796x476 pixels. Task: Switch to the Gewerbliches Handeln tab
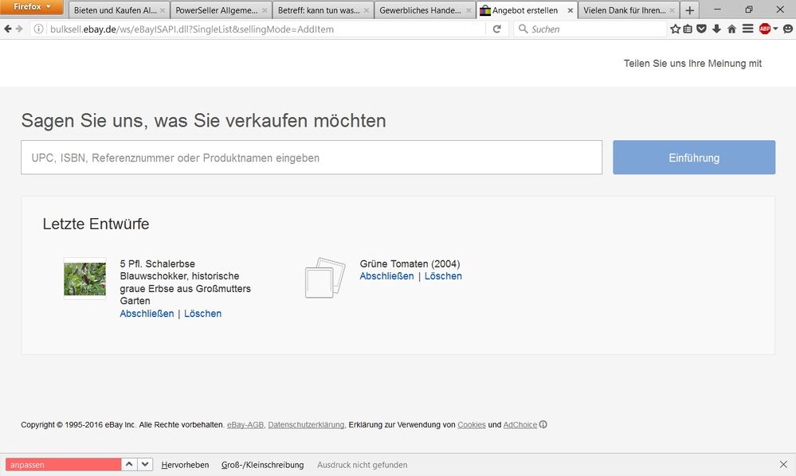coord(418,11)
